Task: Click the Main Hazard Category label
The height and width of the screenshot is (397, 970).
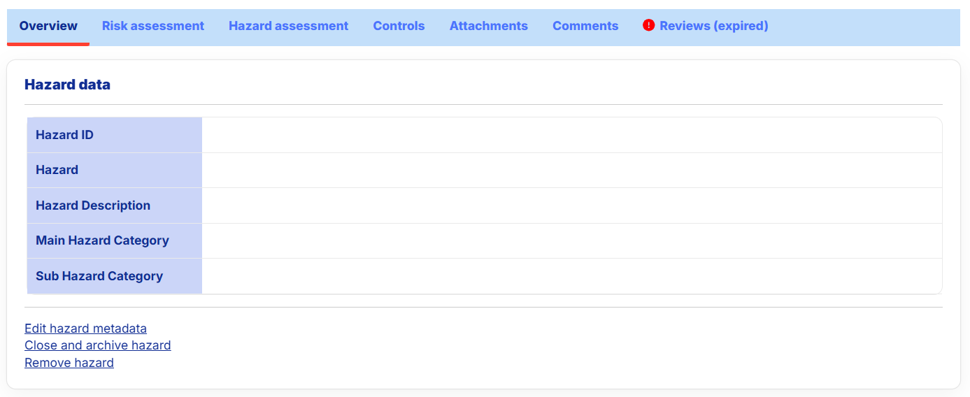Action: (102, 240)
